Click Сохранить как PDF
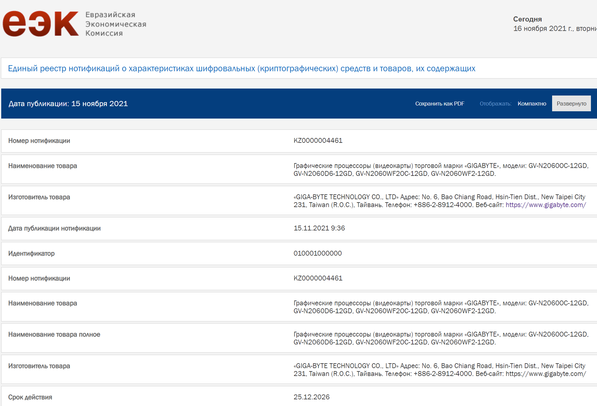The height and width of the screenshot is (406, 597). (x=439, y=104)
